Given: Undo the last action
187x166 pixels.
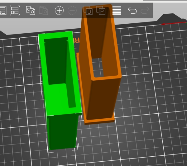Looking at the screenshot, I should (132, 11).
